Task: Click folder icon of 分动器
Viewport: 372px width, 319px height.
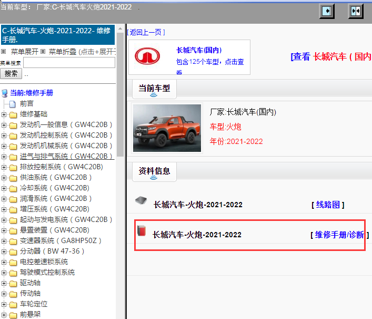Action: 13,252
